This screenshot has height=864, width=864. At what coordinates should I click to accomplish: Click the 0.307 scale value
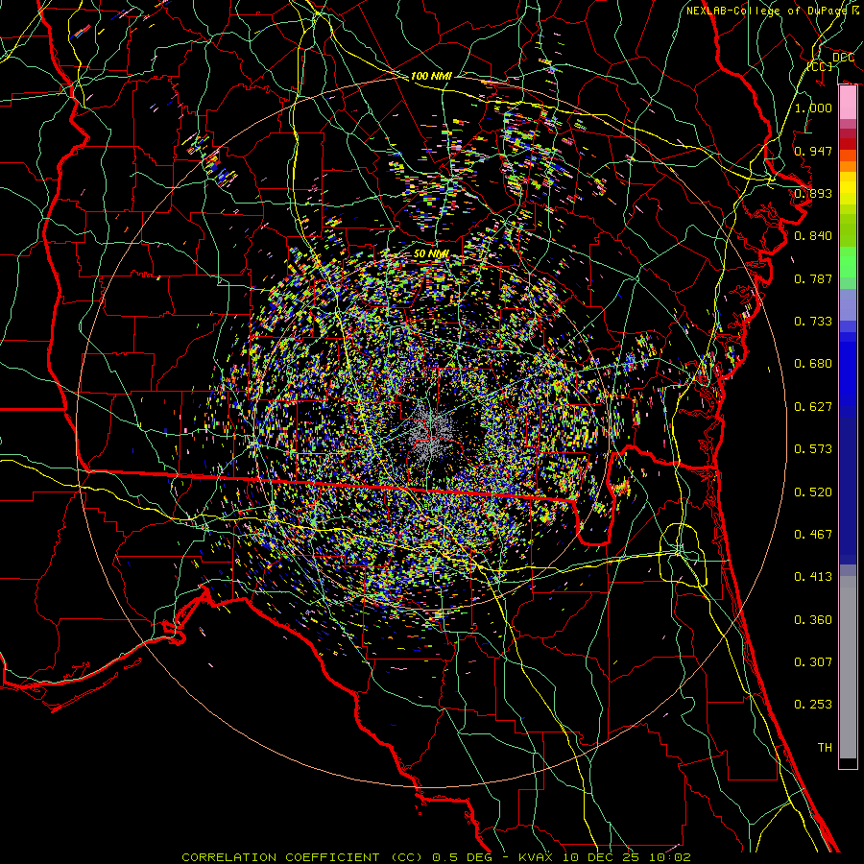pos(813,662)
